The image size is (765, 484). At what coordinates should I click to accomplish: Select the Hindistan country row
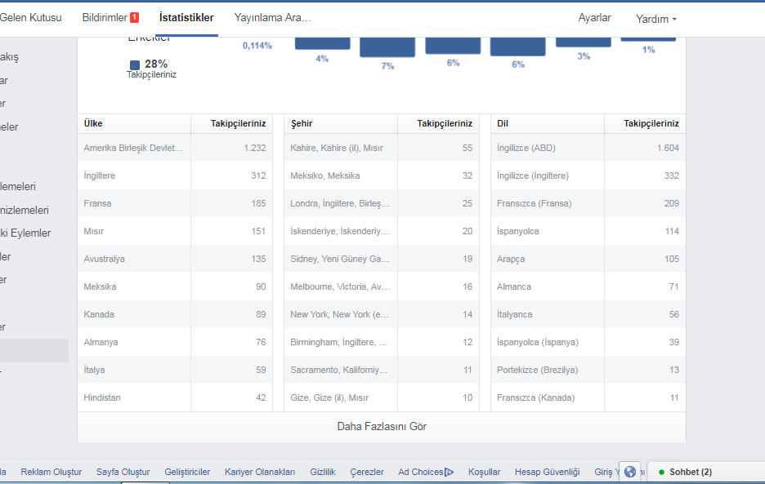point(175,397)
